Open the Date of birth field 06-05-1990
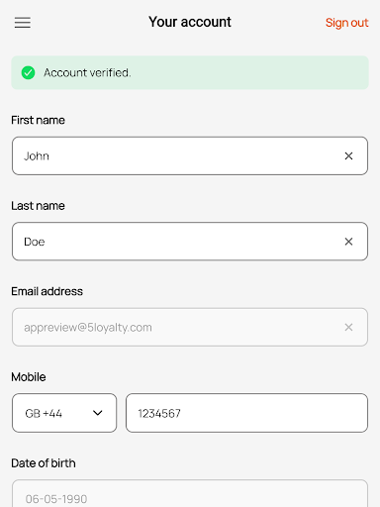 pos(190,493)
